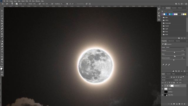Add a layer style with fx icon
Screen dimensions: 188x106
click(172, 104)
